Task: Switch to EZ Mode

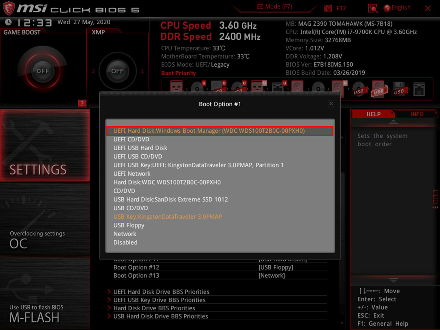Action: pyautogui.click(x=274, y=7)
